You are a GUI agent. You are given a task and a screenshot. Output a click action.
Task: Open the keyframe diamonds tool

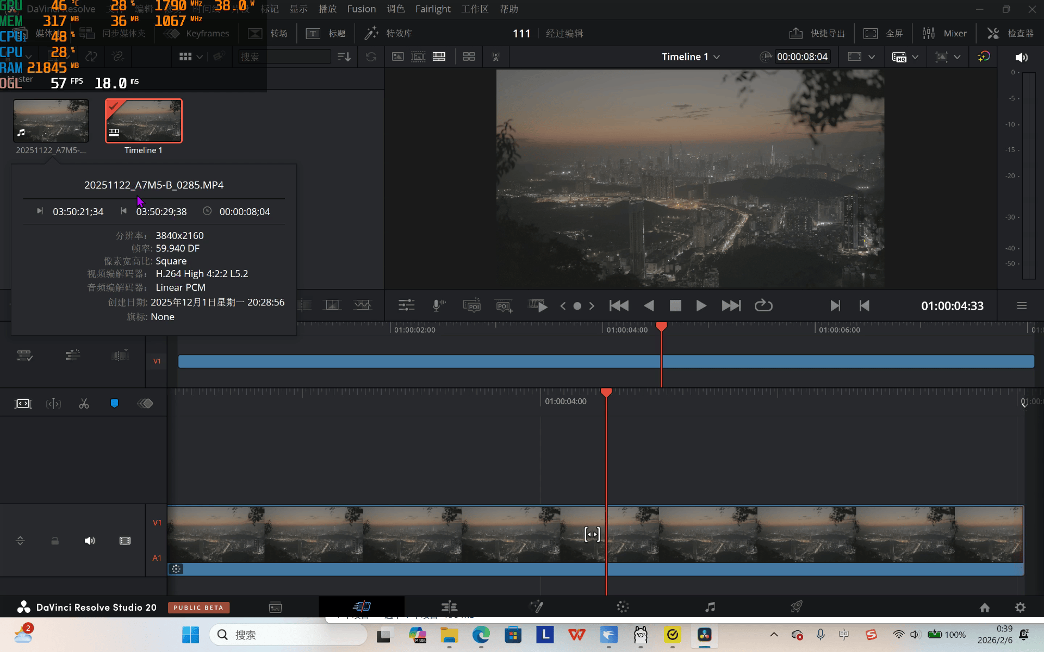coord(145,404)
